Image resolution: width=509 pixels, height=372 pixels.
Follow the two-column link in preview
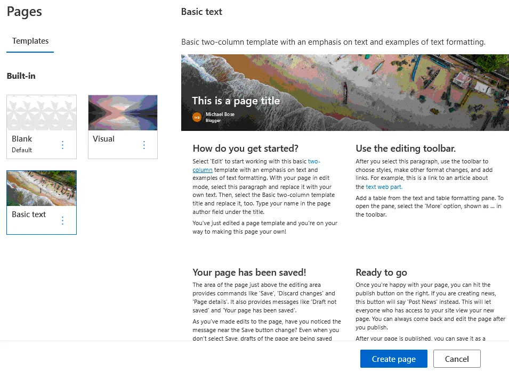[314, 161]
